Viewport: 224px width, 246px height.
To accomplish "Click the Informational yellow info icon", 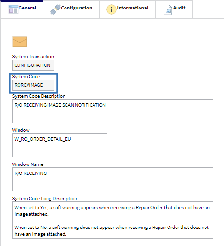I will click(x=112, y=9).
